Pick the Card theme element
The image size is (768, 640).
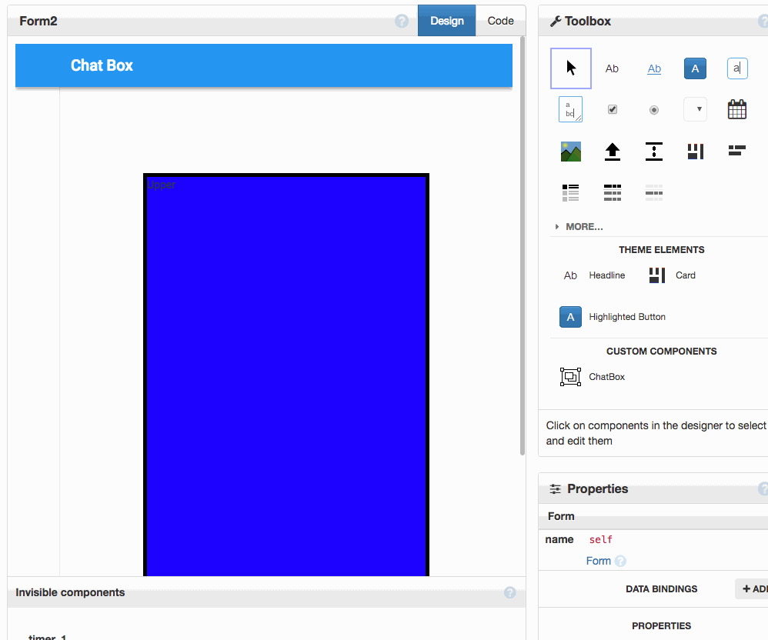click(672, 275)
